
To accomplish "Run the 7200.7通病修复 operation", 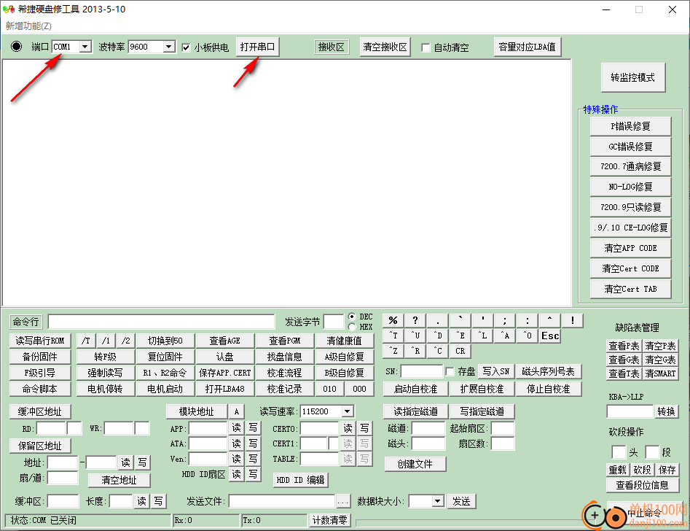I will tap(630, 166).
